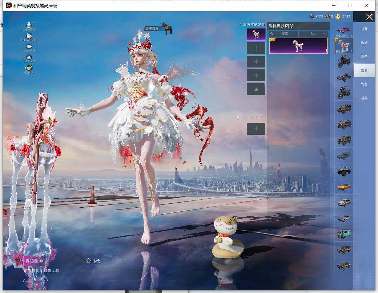Click the snake mascot pet on the floor
Viewport: 378px width, 293px height.
227,237
